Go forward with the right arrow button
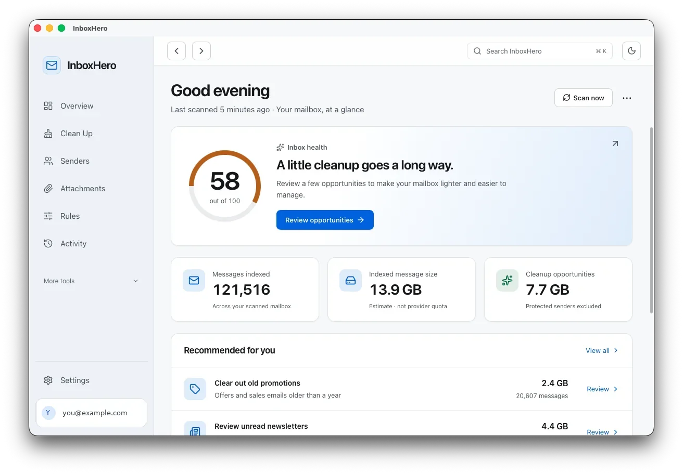 tap(201, 51)
